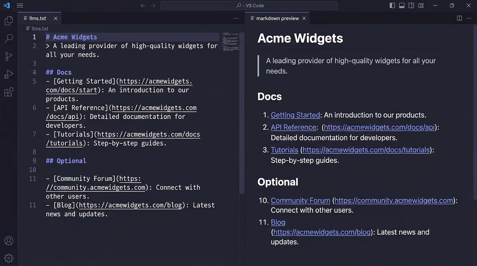
Task: Click line number 7 in the gutter
Action: (34, 134)
